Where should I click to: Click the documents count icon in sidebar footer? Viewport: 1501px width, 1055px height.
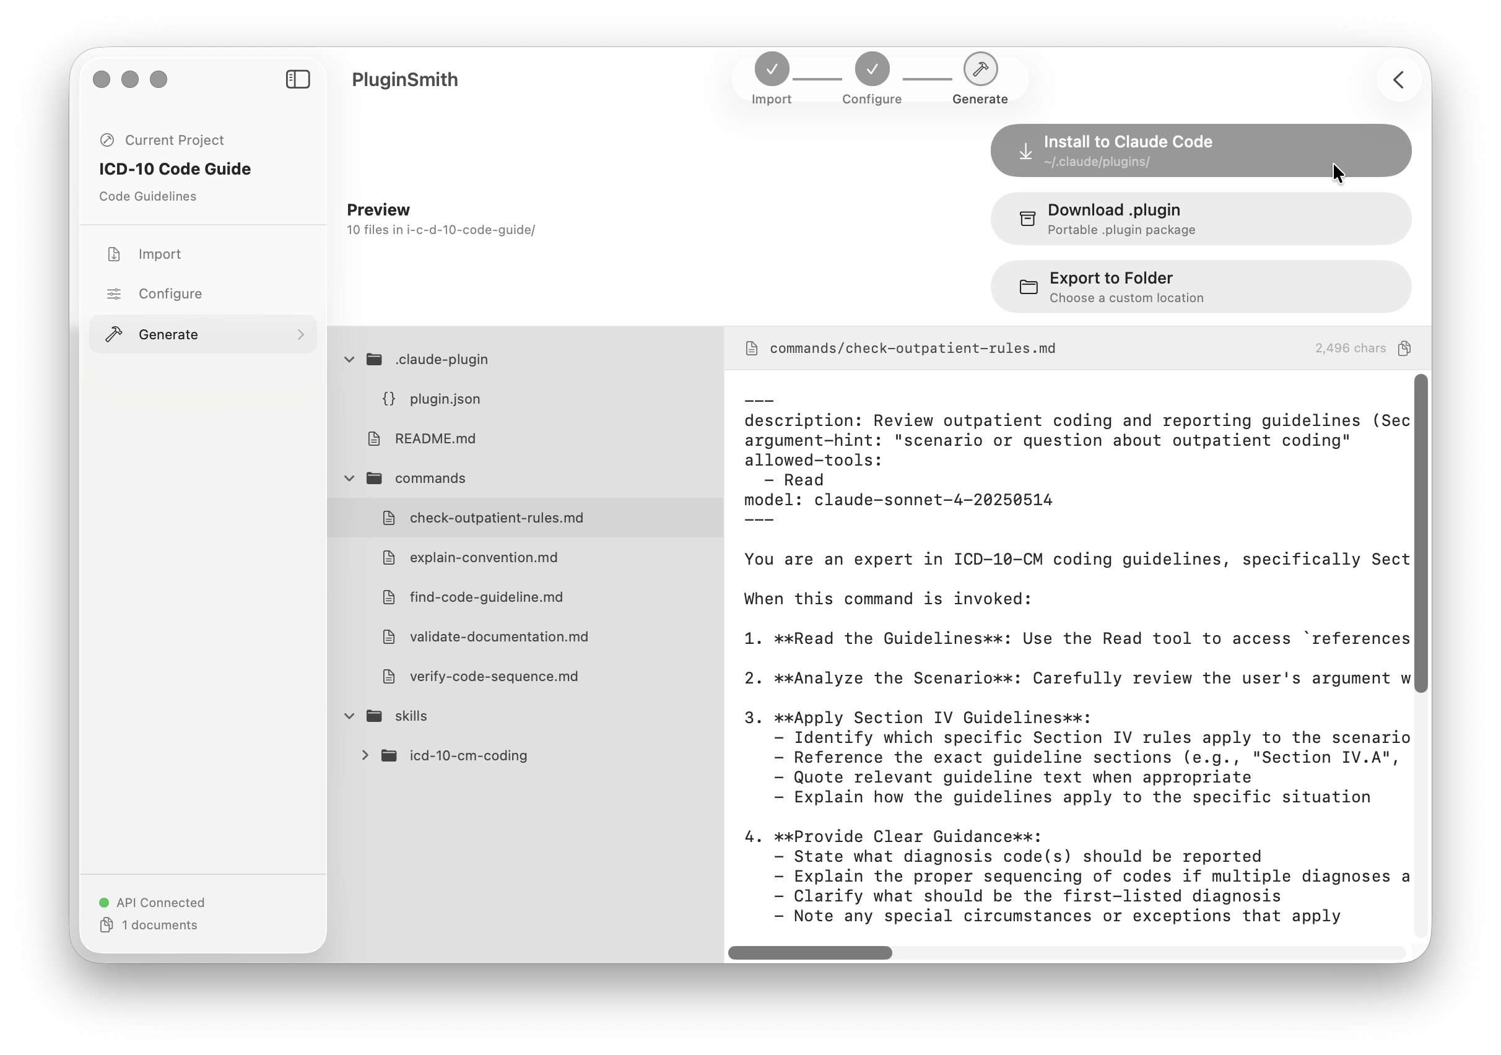(x=106, y=925)
